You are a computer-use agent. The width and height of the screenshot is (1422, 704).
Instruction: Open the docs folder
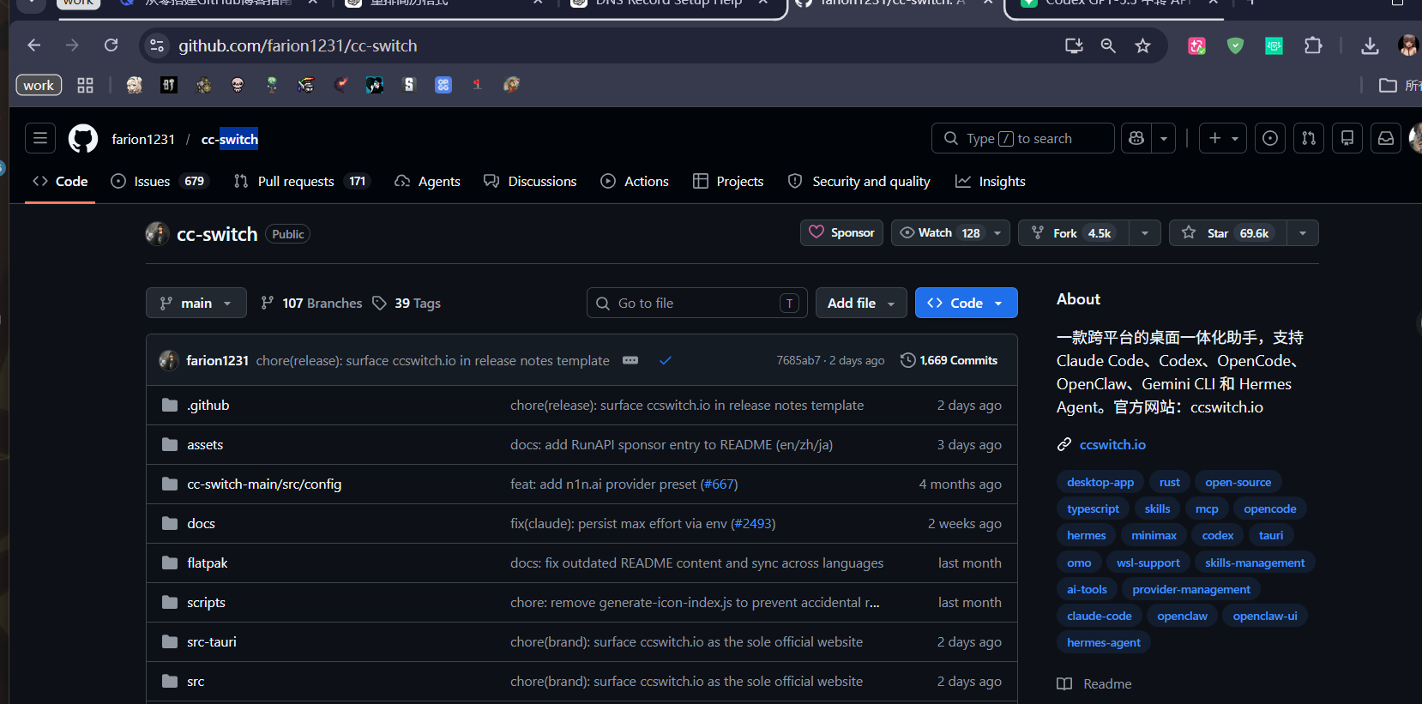tap(201, 523)
